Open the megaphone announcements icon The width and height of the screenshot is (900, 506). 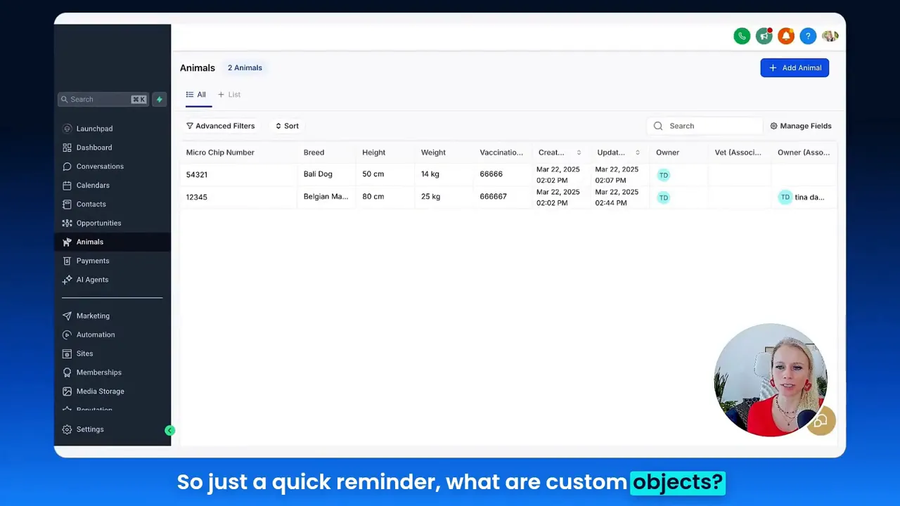coord(764,37)
